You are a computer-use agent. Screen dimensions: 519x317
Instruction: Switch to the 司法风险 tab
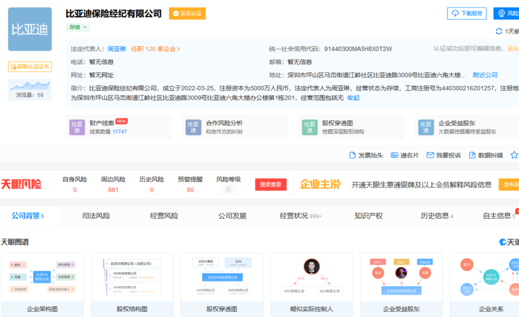[x=96, y=216]
